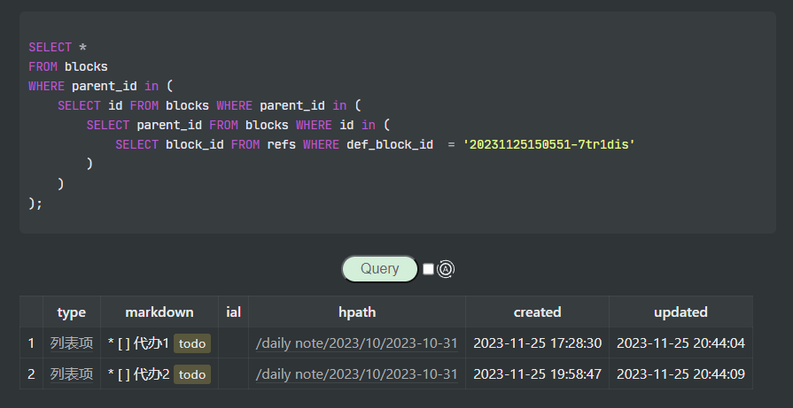Click the 'updated' column header
This screenshot has width=793, height=408.
coord(680,312)
